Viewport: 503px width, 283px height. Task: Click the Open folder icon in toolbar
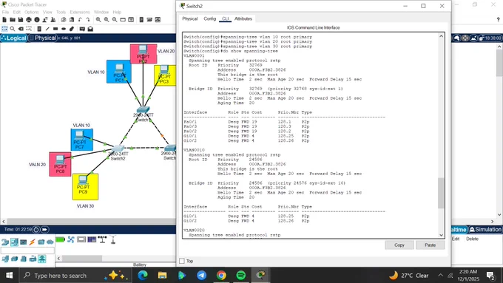pos(13,20)
